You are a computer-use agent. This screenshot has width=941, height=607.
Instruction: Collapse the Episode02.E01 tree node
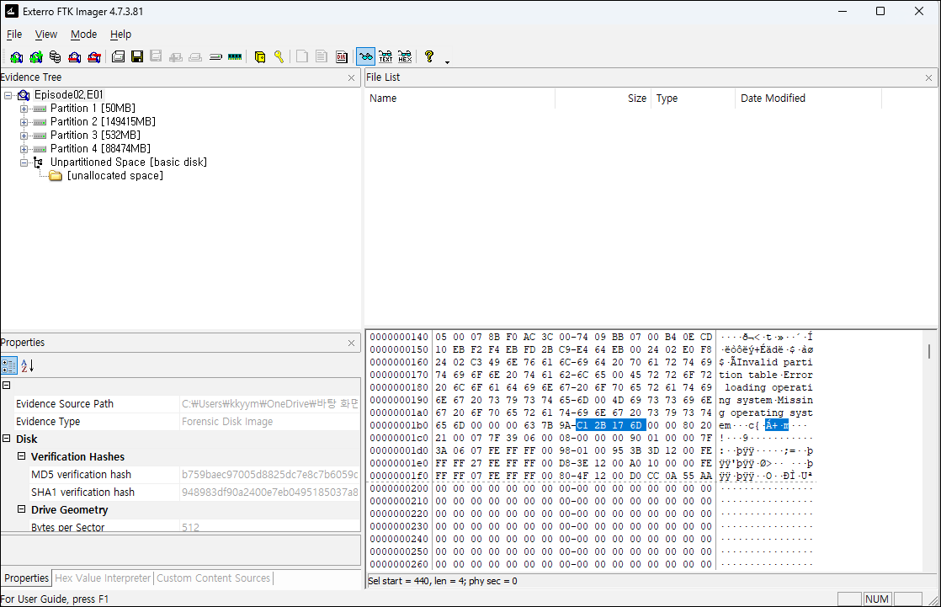[x=8, y=95]
